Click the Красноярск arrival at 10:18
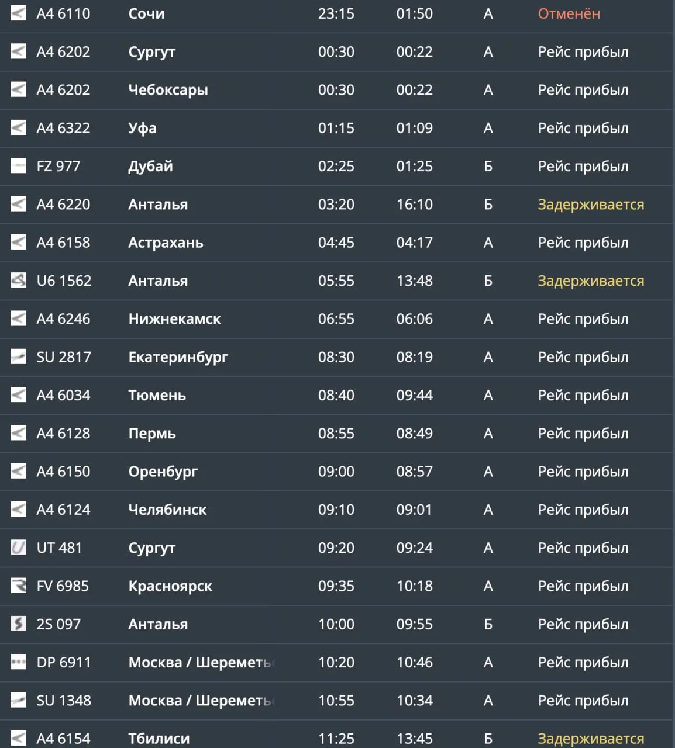Viewport: 675px width, 748px height. 415,586
